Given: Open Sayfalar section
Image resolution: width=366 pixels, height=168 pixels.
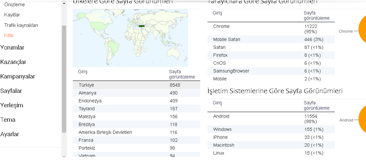Looking at the screenshot, I should (x=11, y=91).
